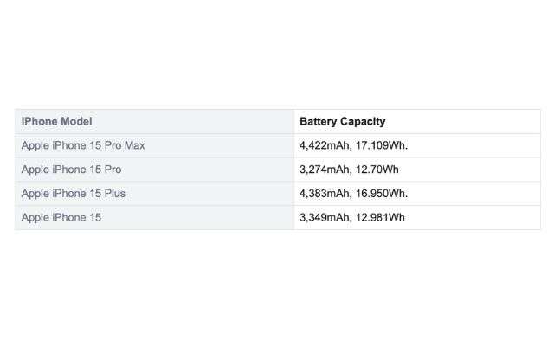554x346 pixels.
Task: Click the 17.109Wh energy value
Action: tap(382, 145)
